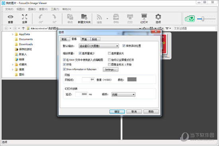This screenshot has width=219, height=146.
Task: Toggle 高质量减少 checkbox
Action: 80,53
